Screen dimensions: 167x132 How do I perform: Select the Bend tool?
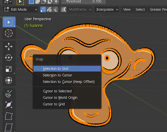9,116
